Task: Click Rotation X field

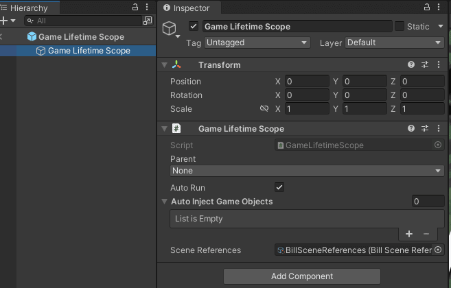Action: [x=307, y=95]
